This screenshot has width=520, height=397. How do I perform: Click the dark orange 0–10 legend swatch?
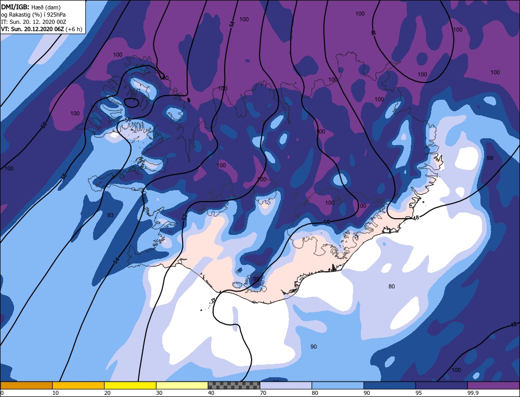26,386
